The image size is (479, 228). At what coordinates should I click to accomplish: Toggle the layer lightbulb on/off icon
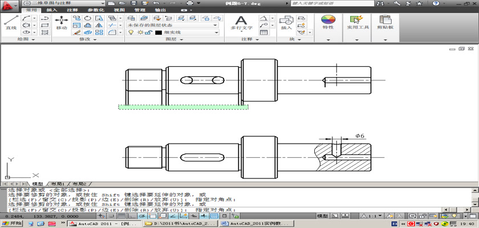130,32
